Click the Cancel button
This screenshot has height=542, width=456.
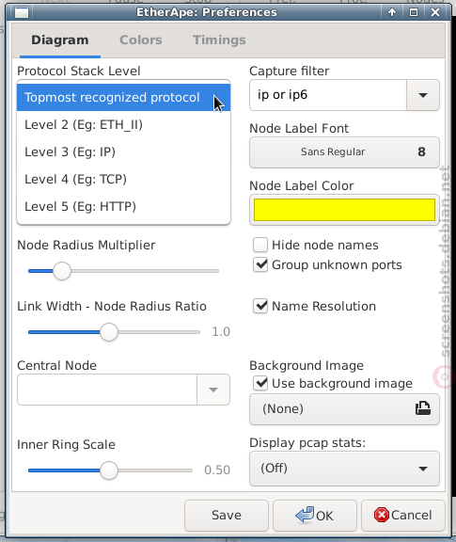pyautogui.click(x=402, y=515)
